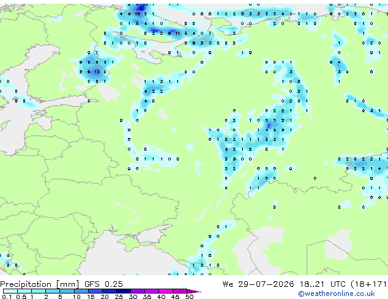Click the '15' precipitation value on the map

tap(137, 14)
